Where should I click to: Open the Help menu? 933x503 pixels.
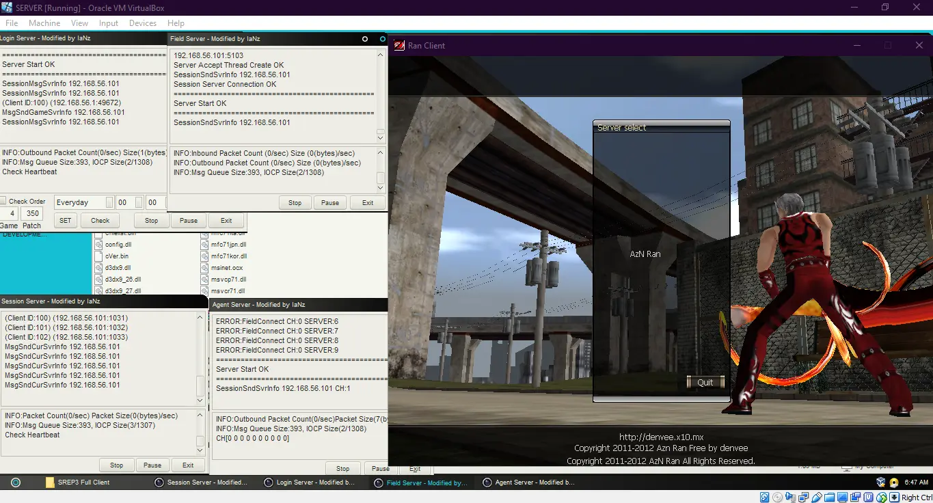point(176,23)
